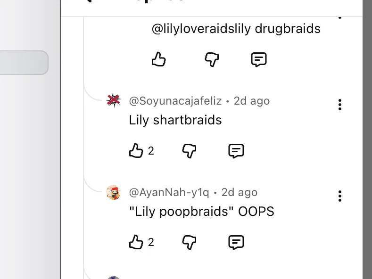Open the partially visible avatar at bottom
Image resolution: width=372 pixels, height=279 pixels.
tap(114, 278)
